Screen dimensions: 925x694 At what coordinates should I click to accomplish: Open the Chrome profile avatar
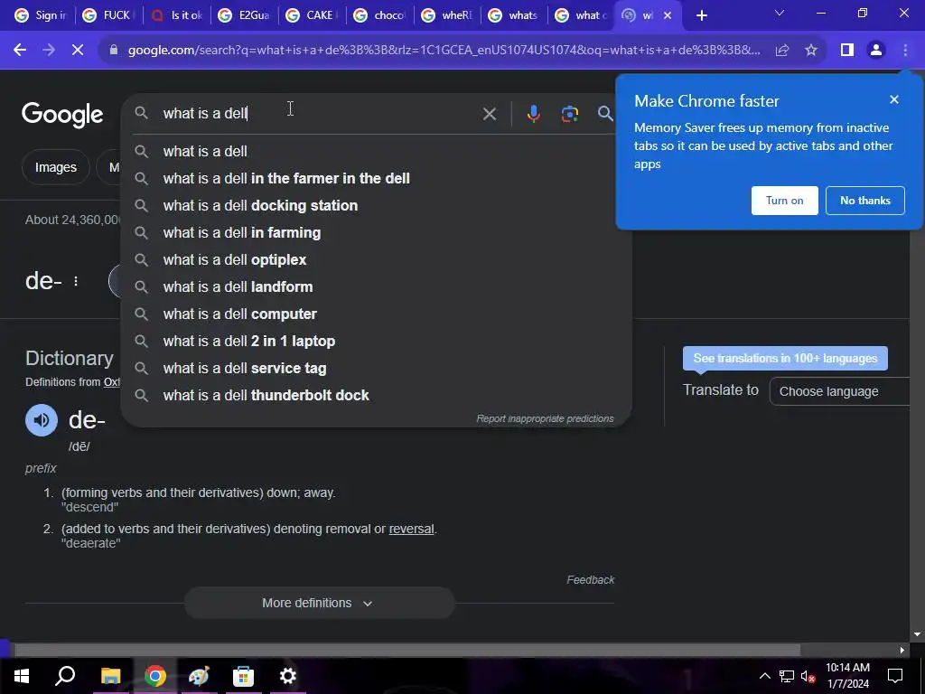876,51
